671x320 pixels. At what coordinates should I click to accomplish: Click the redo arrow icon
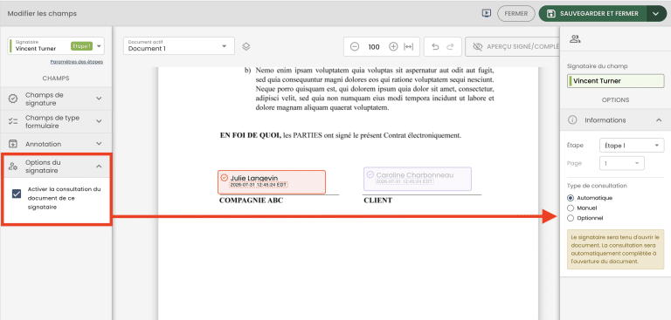coord(450,47)
